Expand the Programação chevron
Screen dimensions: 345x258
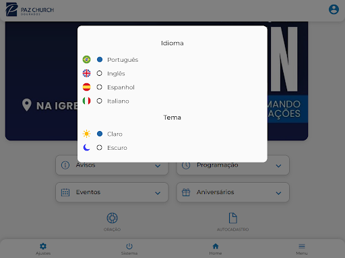pos(278,166)
